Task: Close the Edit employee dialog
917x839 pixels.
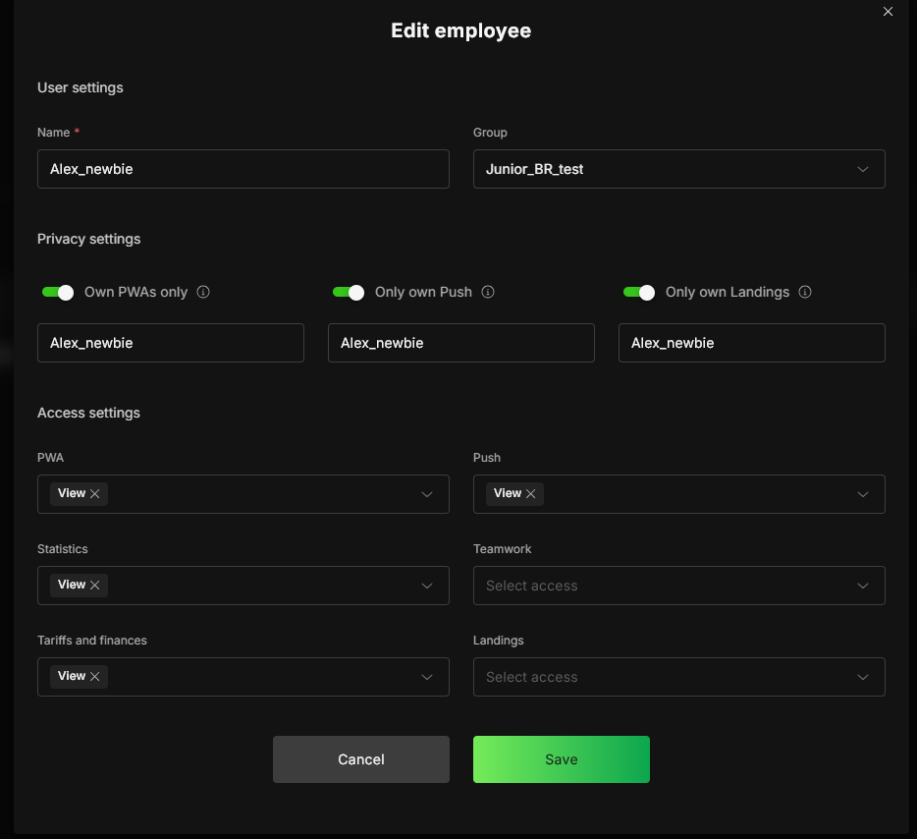Action: tap(888, 12)
